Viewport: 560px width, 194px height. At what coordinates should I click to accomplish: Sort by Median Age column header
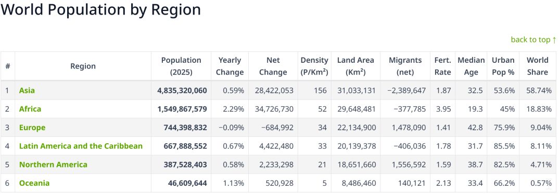pos(471,66)
